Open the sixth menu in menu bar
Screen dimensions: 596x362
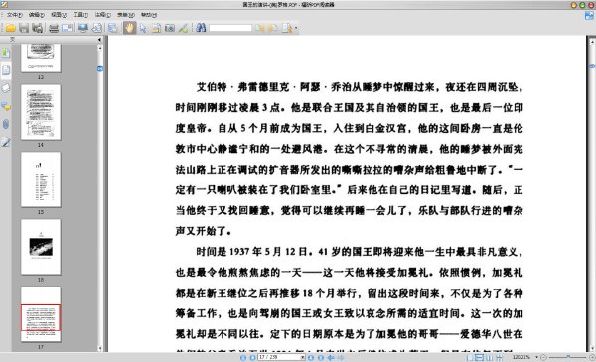[126, 15]
